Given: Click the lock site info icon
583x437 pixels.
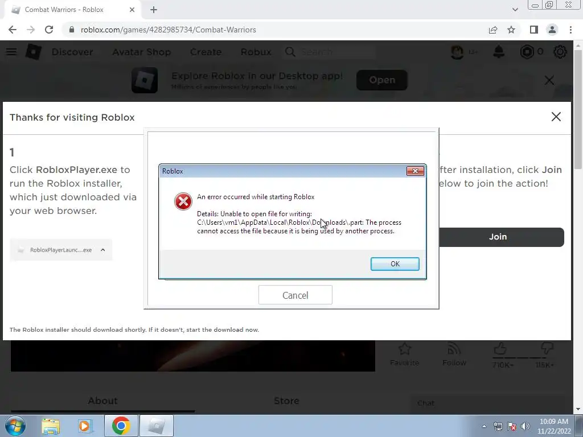Looking at the screenshot, I should [72, 30].
